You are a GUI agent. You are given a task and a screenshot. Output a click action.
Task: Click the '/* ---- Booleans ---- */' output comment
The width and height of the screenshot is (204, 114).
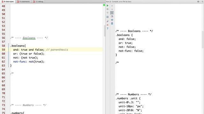pyautogui.click(x=134, y=31)
